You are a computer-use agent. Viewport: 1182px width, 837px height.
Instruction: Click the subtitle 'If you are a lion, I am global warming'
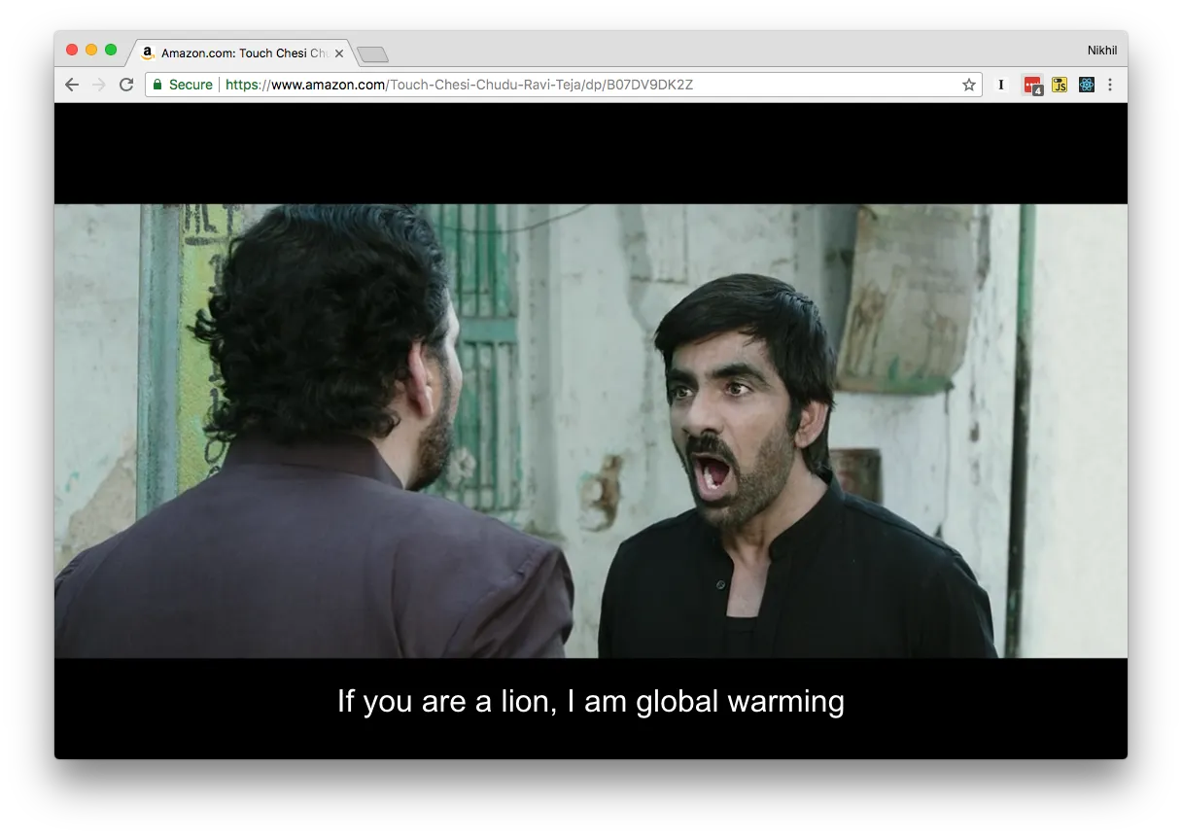tap(591, 701)
